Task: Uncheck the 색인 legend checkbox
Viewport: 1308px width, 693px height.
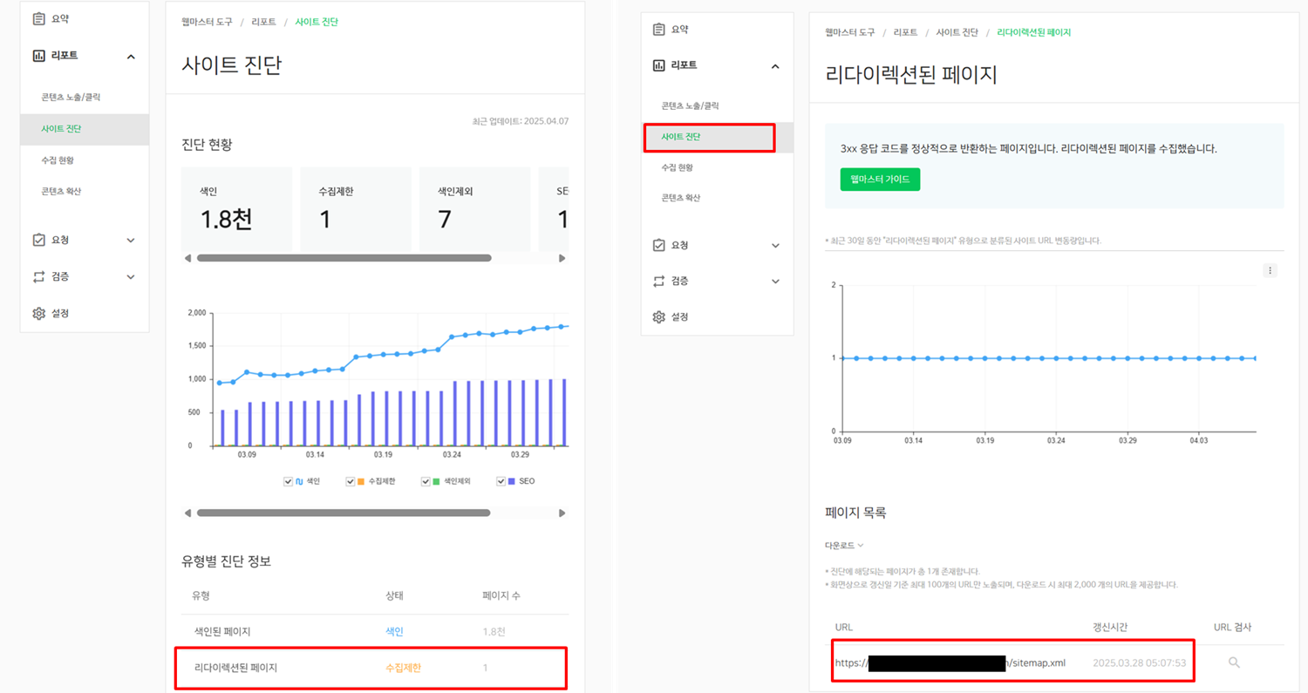Action: 288,481
